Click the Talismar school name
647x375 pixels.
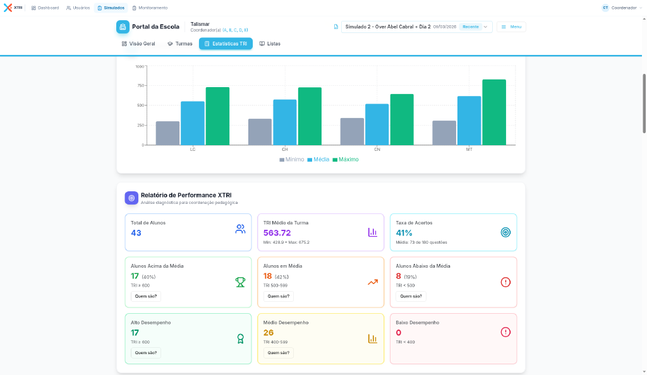tap(200, 24)
